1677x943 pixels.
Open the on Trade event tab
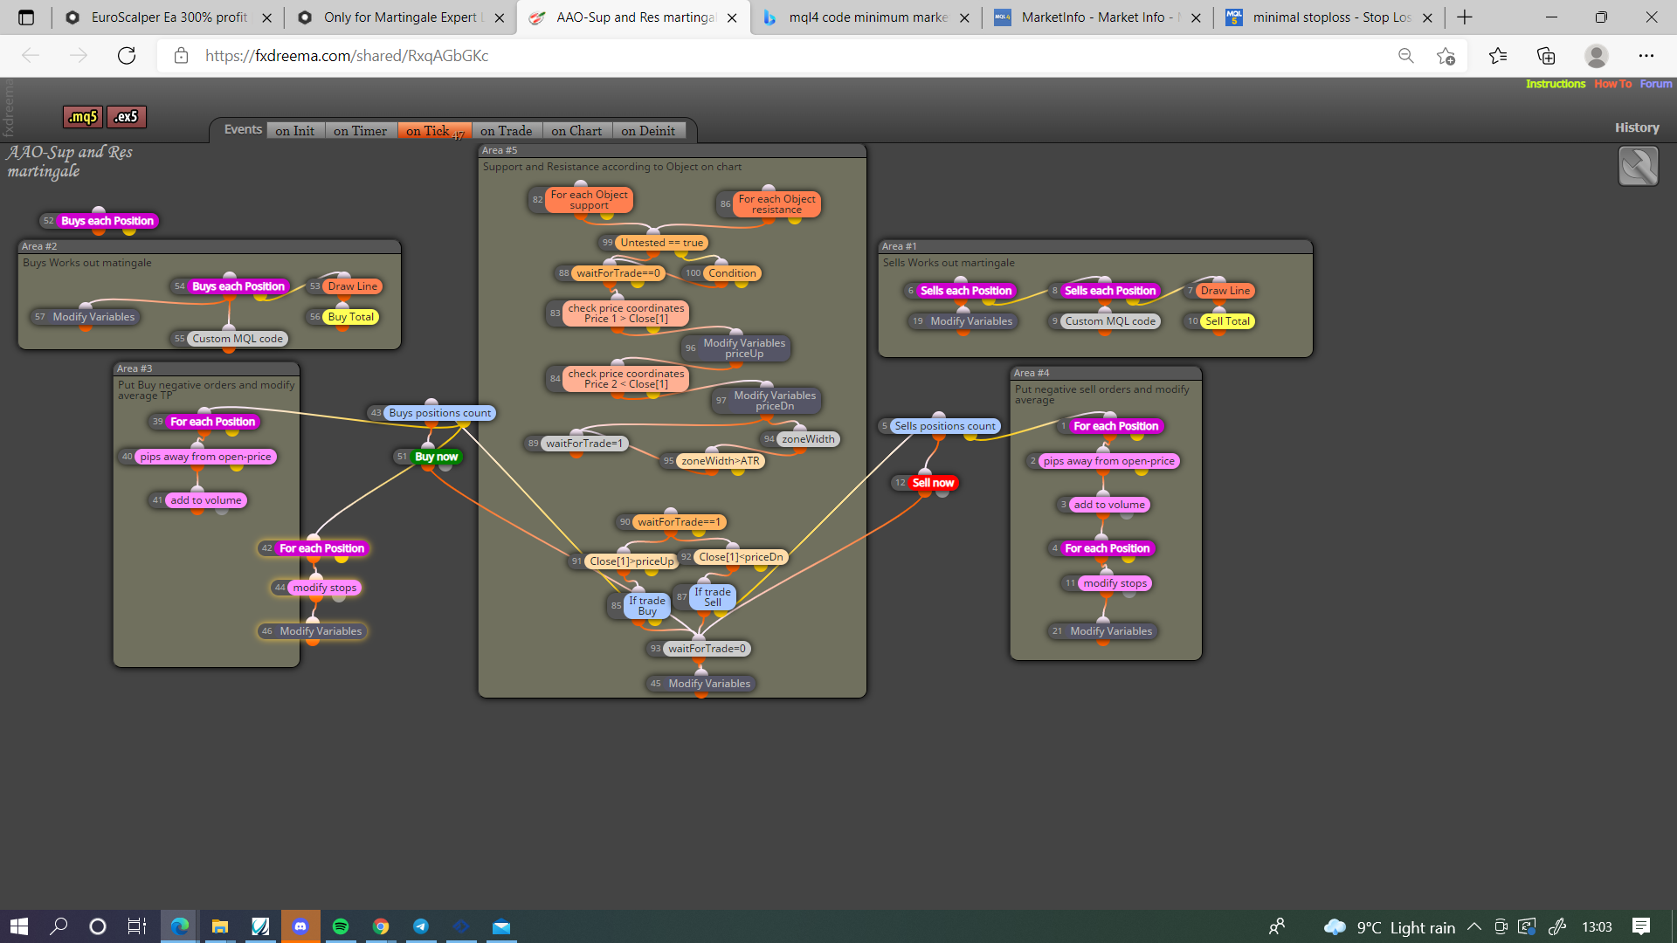click(507, 131)
